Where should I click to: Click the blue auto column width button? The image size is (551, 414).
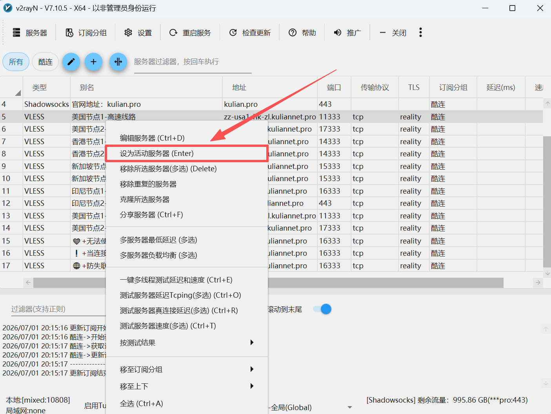click(118, 62)
